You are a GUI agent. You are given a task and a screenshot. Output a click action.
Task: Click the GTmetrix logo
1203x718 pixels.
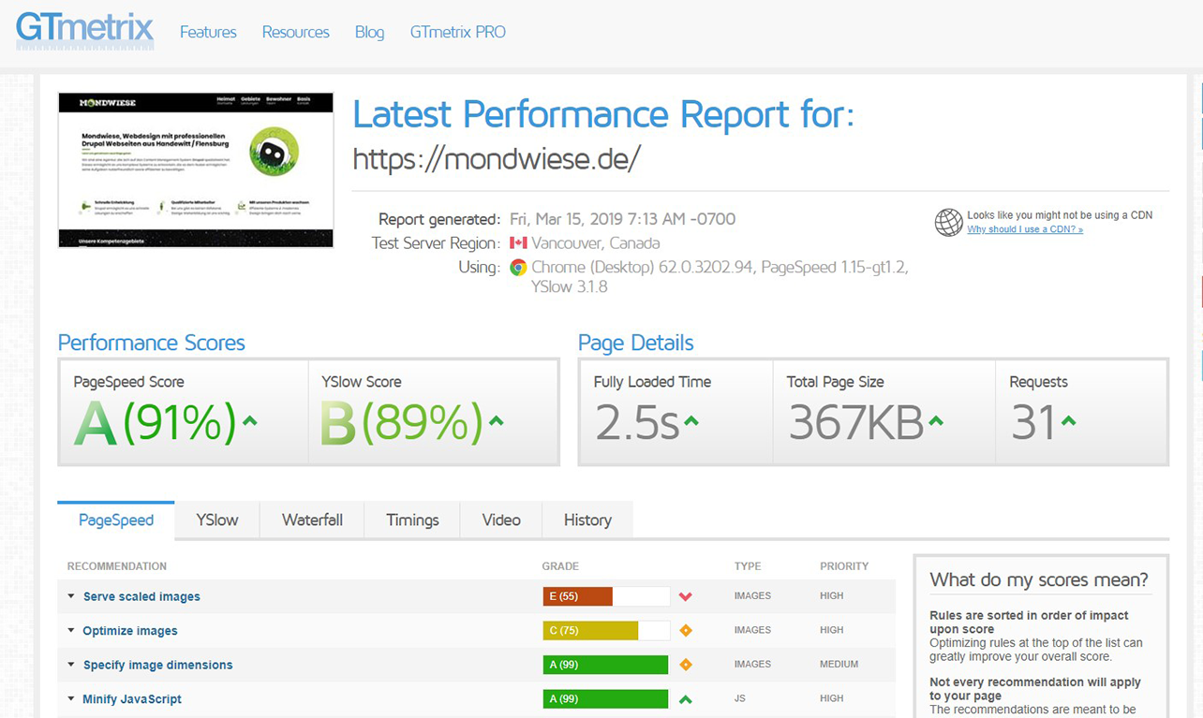click(84, 31)
